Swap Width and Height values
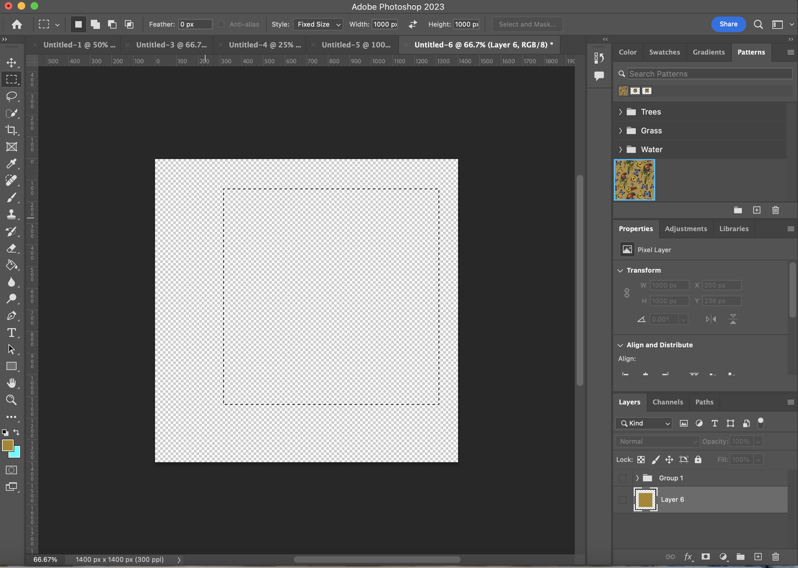The image size is (798, 568). pos(413,24)
